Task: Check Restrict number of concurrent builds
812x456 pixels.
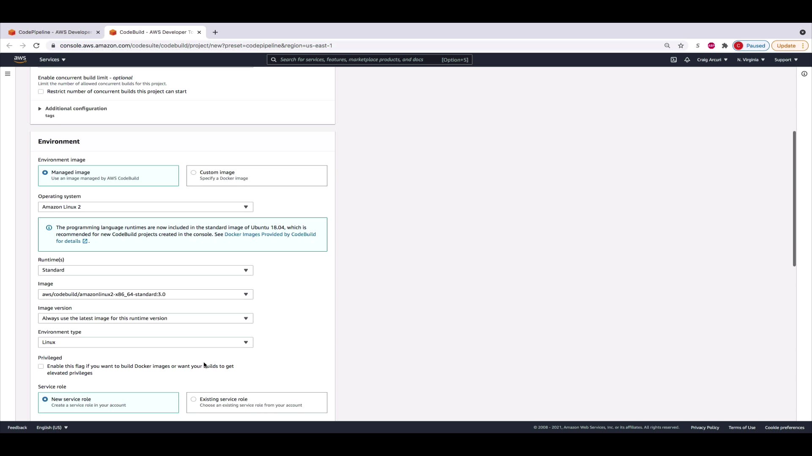Action: 41,92
